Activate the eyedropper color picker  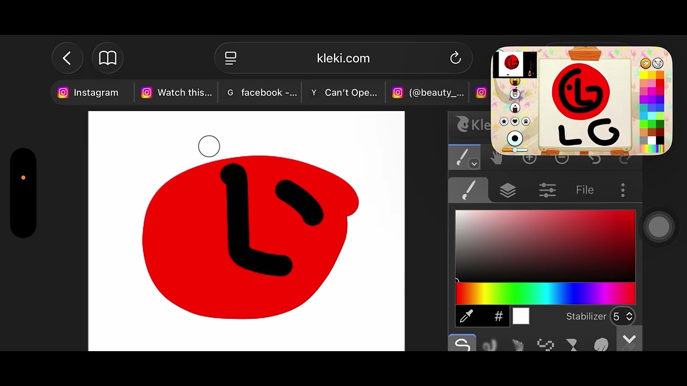point(466,316)
